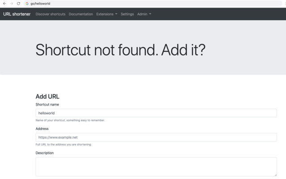Click the Shortcut name field containing helloworld
Viewport: 286px width, 179px height.
click(x=156, y=113)
